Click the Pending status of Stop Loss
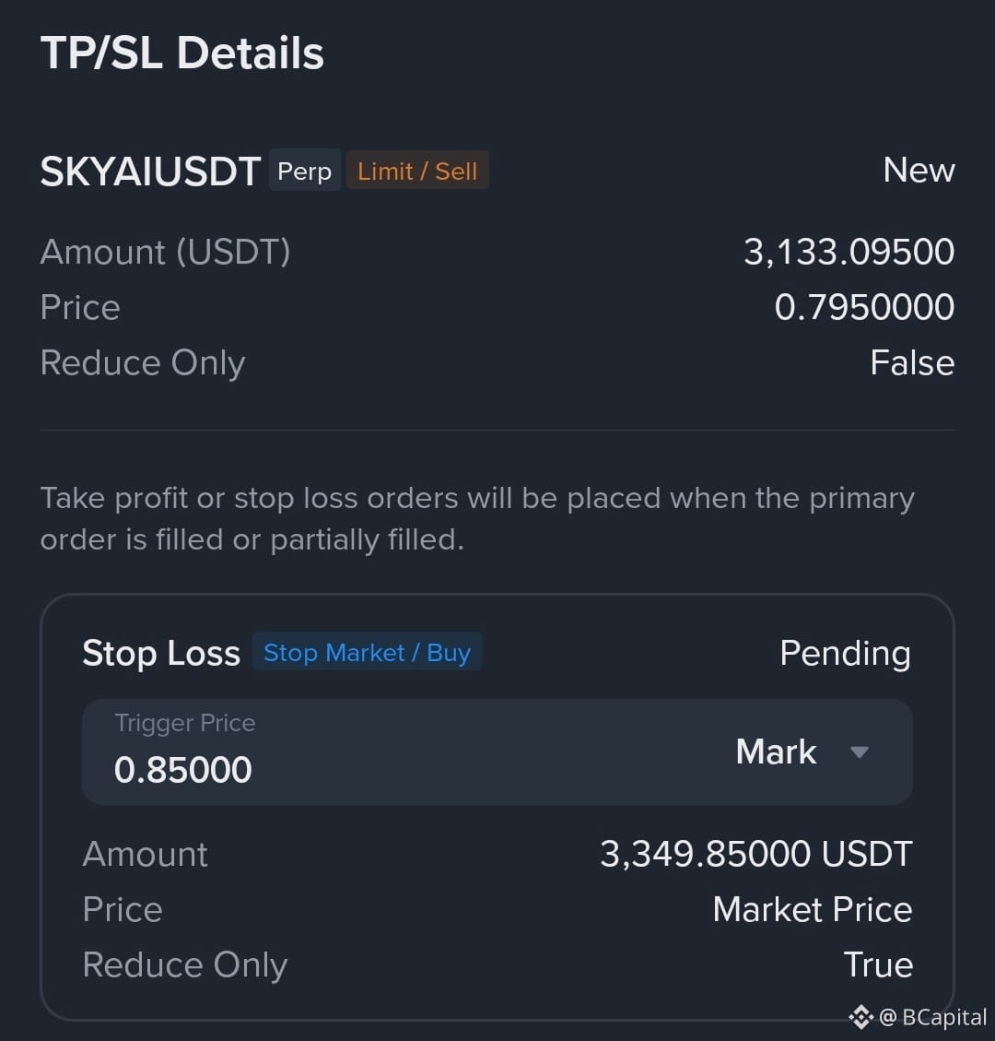 coord(845,654)
